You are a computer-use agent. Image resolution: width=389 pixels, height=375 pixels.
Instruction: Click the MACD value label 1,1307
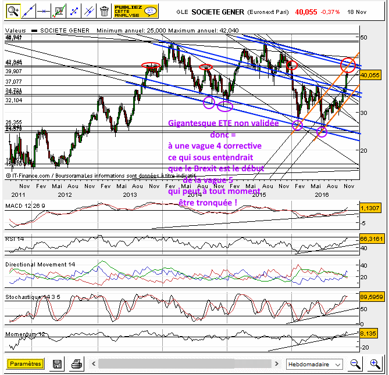pos(370,208)
